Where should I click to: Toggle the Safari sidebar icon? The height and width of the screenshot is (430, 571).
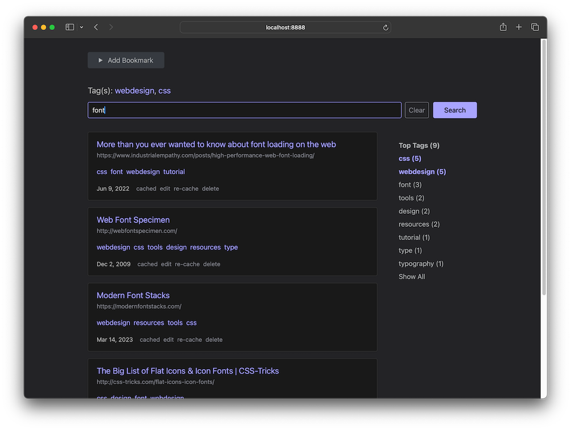pos(69,27)
